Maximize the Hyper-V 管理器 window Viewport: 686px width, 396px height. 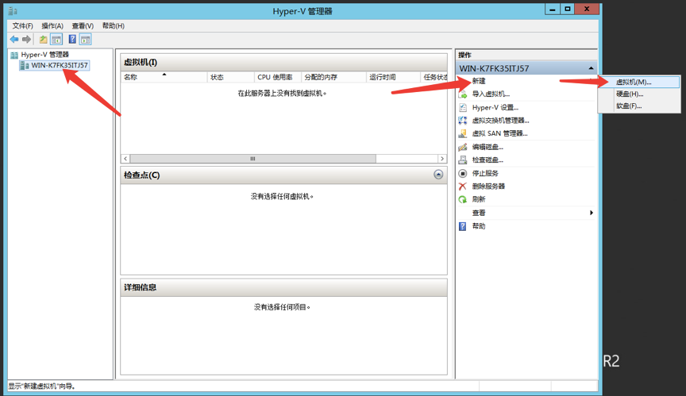pyautogui.click(x=568, y=10)
